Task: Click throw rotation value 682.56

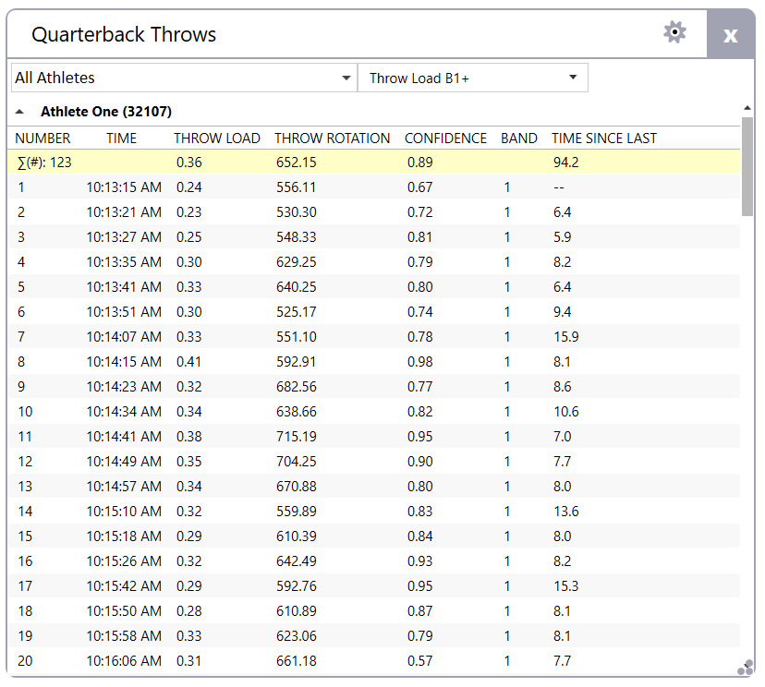Action: pyautogui.click(x=297, y=387)
